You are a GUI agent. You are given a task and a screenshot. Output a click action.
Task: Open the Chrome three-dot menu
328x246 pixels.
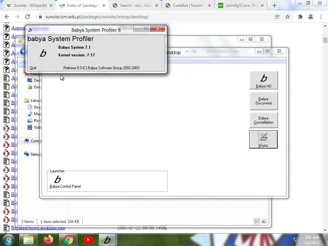[x=321, y=17]
